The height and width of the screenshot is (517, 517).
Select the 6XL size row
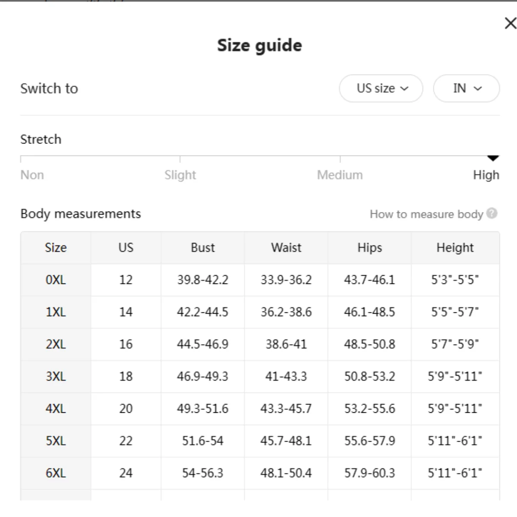pyautogui.click(x=260, y=473)
